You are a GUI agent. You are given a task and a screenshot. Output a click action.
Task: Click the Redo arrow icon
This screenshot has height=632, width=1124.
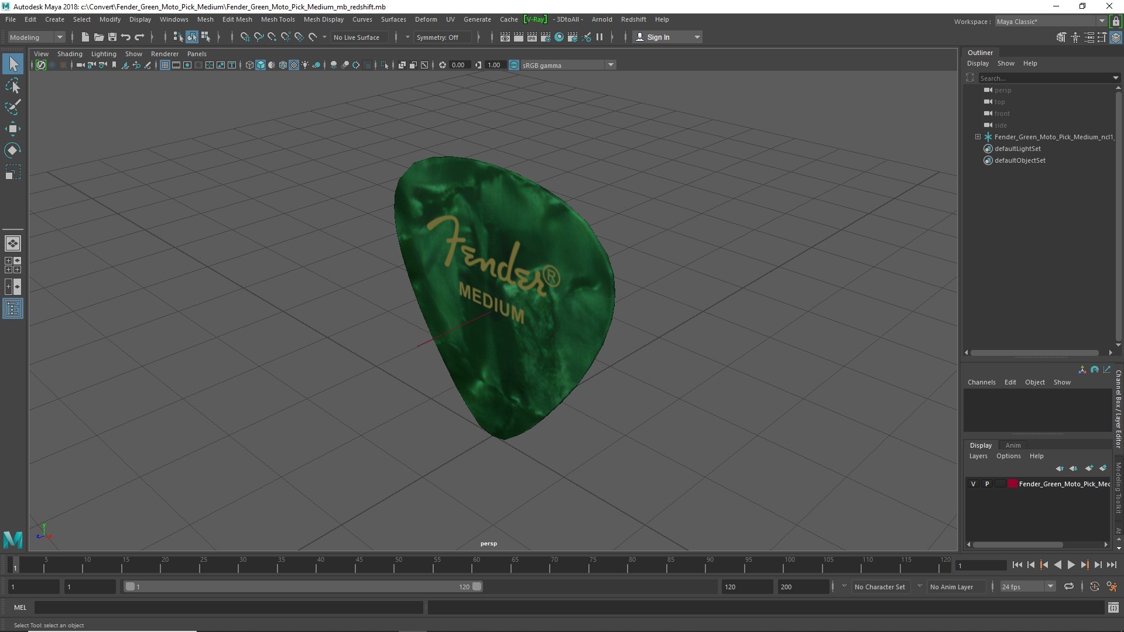139,37
